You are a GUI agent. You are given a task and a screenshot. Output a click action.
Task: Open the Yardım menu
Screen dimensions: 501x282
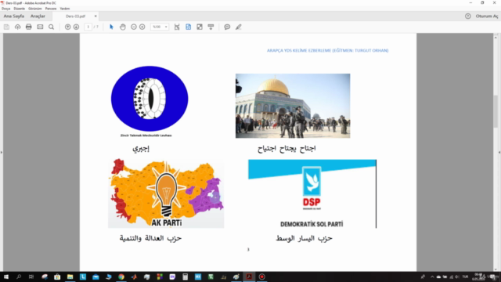[65, 9]
